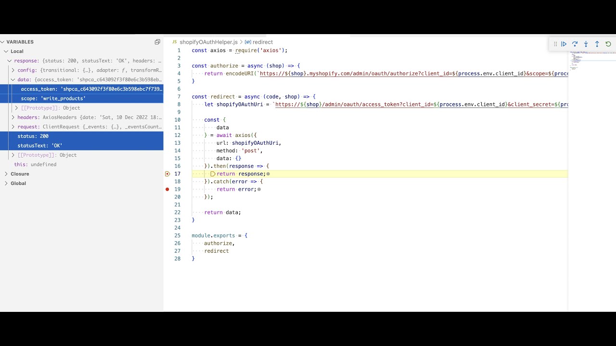Toggle inline breakpoint dot after 'return response;'
This screenshot has height=346, width=616.
point(268,174)
